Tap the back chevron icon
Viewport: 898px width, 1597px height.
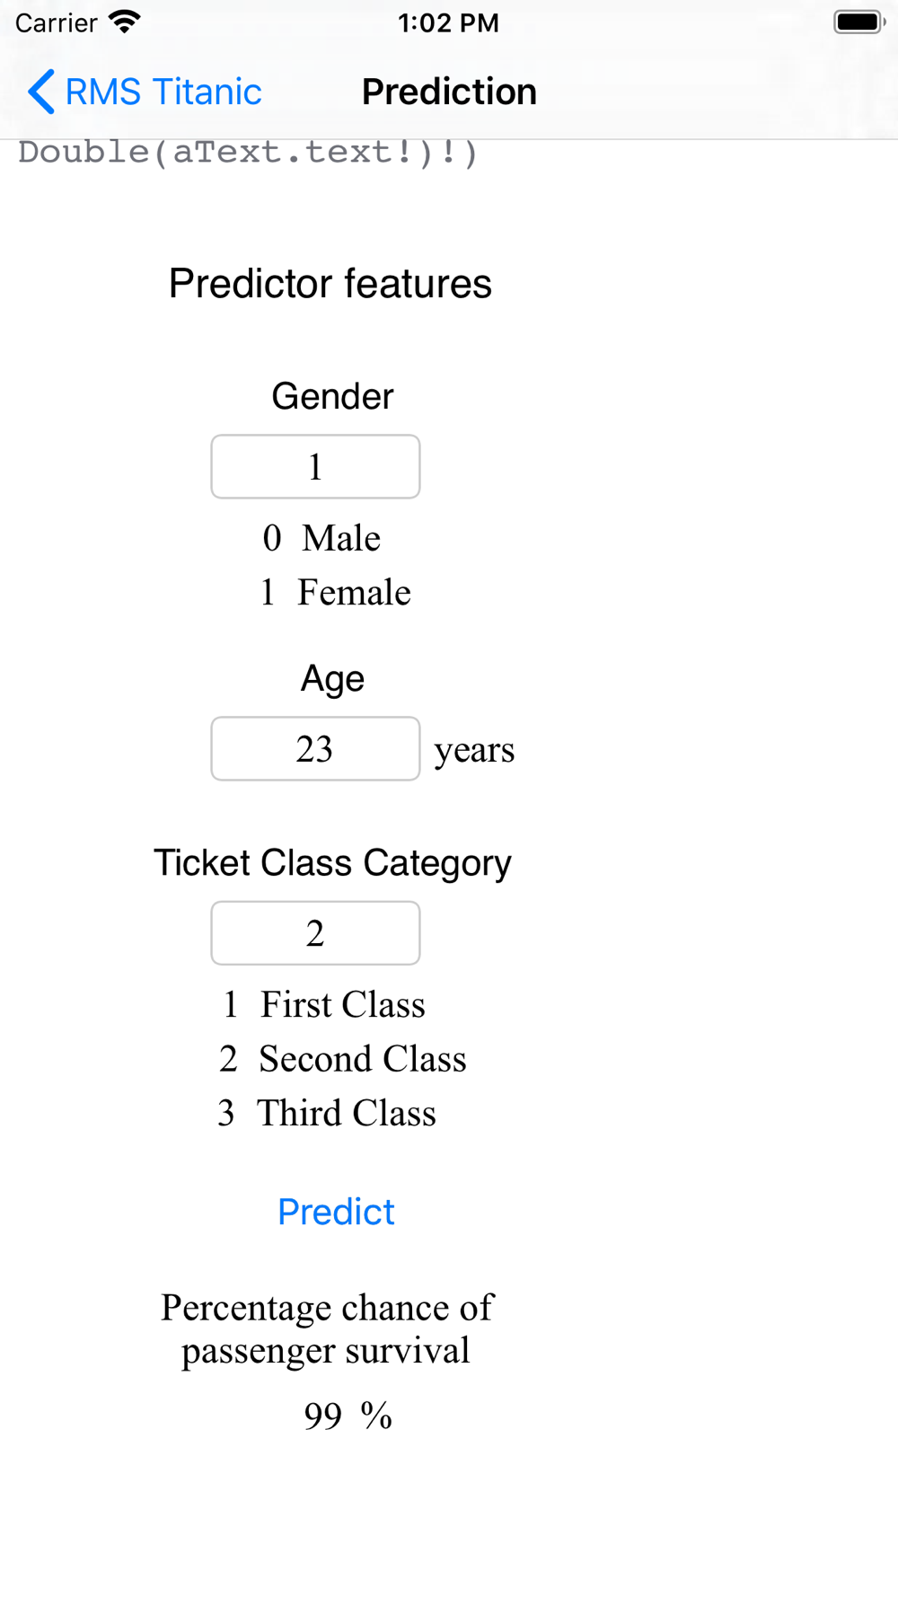click(41, 92)
